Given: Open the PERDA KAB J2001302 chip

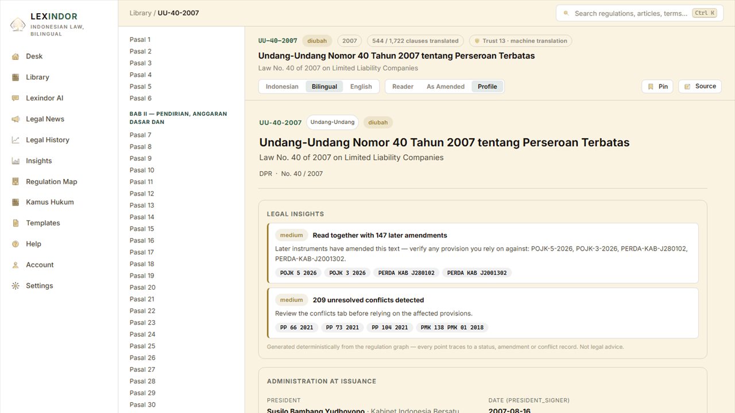Looking at the screenshot, I should pyautogui.click(x=477, y=273).
